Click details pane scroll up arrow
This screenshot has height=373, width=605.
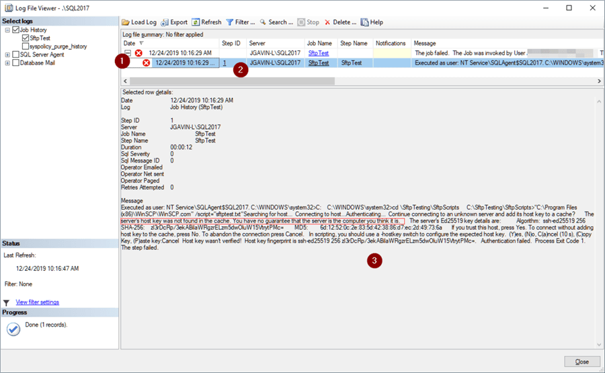pos(599,101)
